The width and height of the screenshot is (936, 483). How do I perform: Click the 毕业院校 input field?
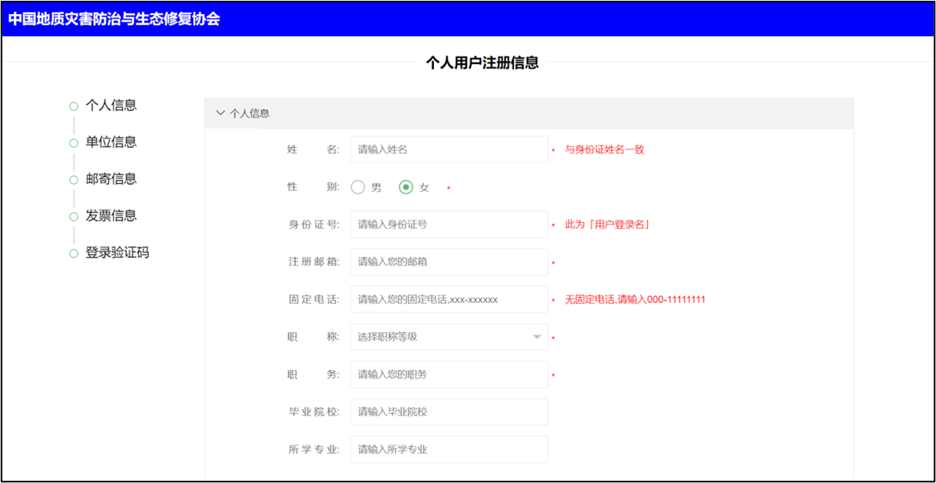pos(449,412)
